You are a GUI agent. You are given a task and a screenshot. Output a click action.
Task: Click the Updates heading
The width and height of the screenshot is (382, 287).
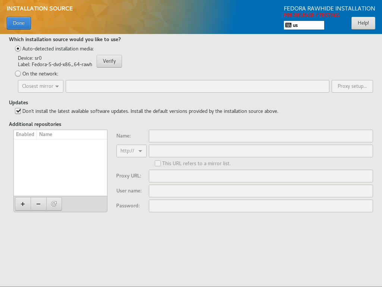click(x=19, y=102)
